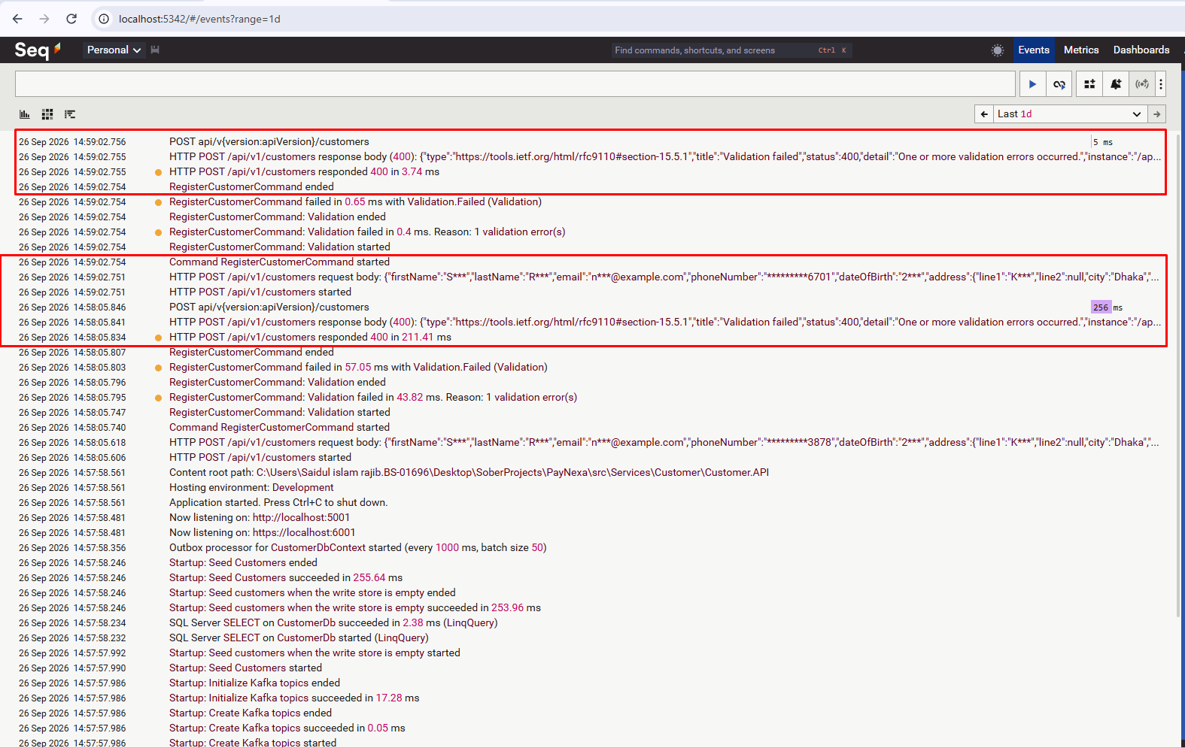Click the loop tail icon
The width and height of the screenshot is (1185, 748).
tap(1059, 84)
